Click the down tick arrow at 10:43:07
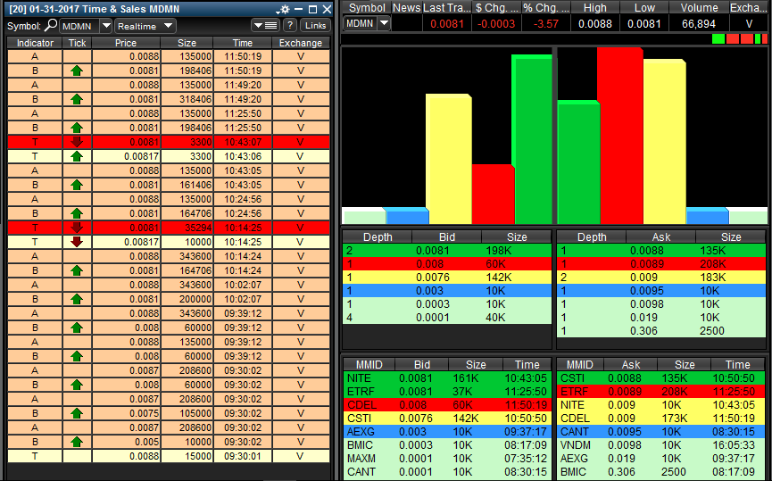This screenshot has height=481, width=772. tap(77, 142)
